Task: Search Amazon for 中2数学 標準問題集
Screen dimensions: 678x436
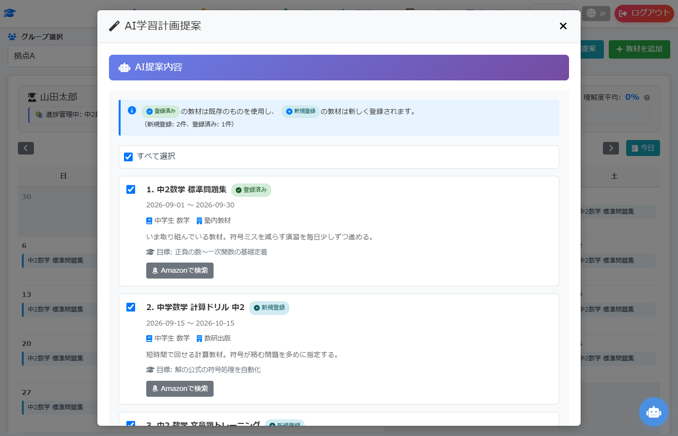Action: point(180,271)
